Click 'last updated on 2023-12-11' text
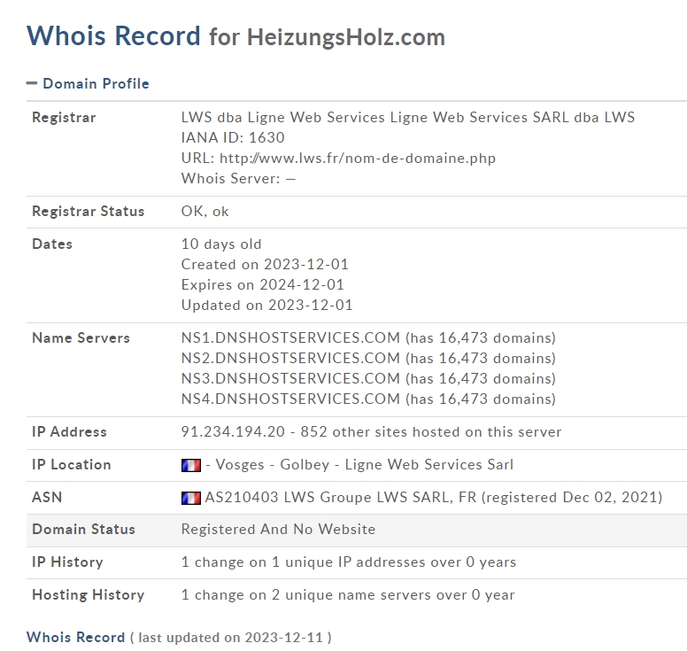This screenshot has height=651, width=687. coord(230,638)
